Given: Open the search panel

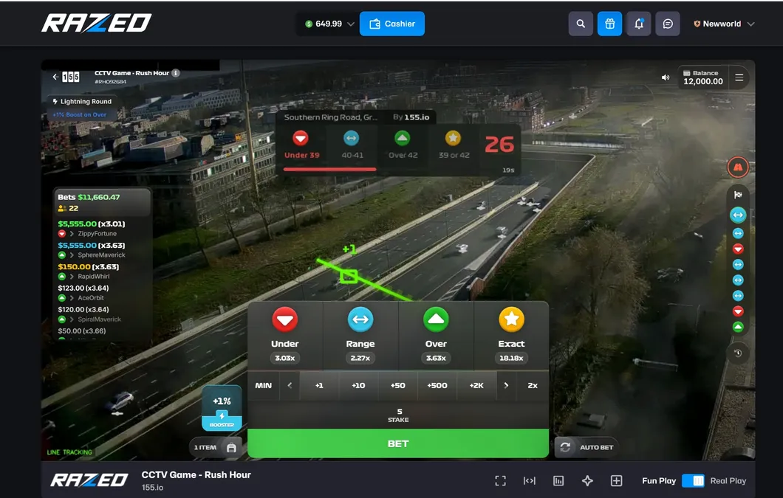Looking at the screenshot, I should coord(581,23).
